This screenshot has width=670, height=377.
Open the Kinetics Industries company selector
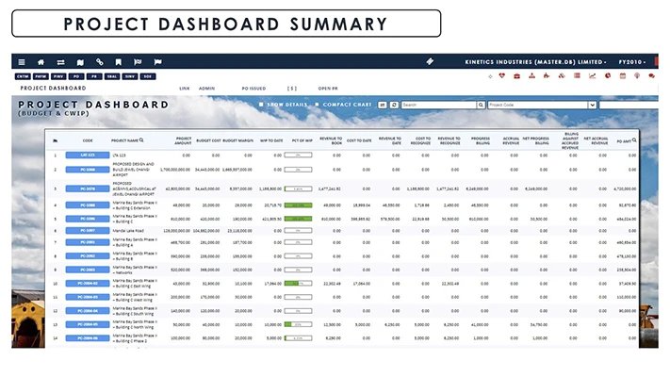pos(536,61)
